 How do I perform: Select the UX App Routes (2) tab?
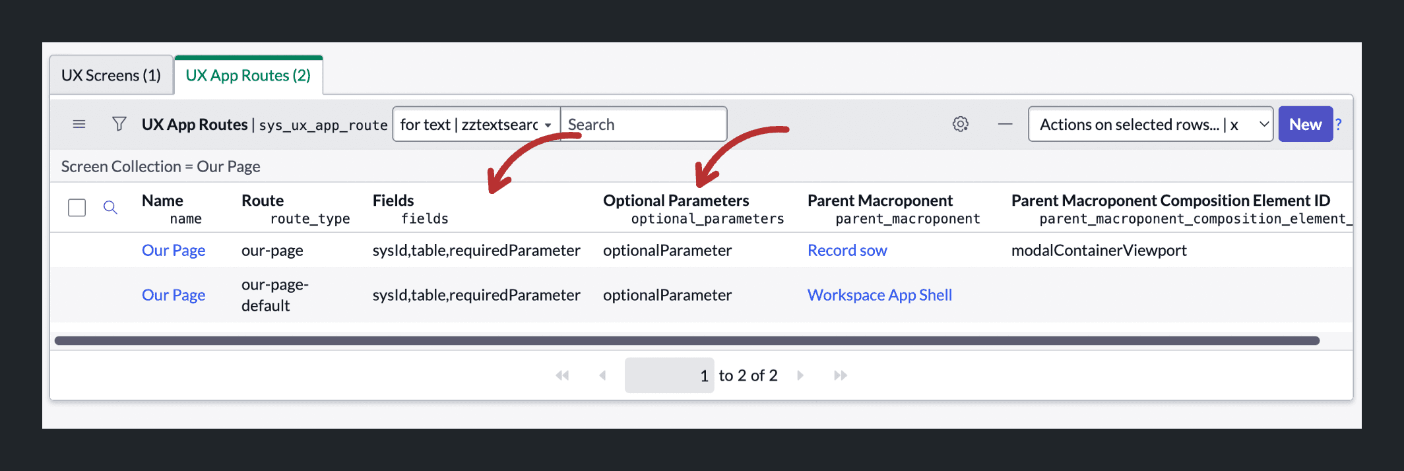coord(248,75)
